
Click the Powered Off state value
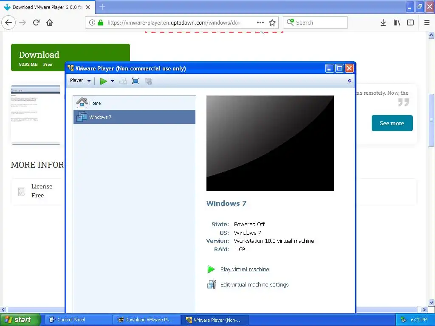(249, 224)
